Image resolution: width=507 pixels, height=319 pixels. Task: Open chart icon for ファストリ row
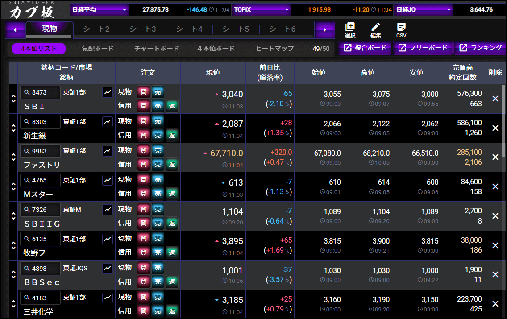[x=108, y=151]
